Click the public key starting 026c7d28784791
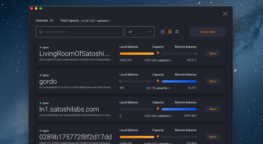263x144 pixels. 76,60
